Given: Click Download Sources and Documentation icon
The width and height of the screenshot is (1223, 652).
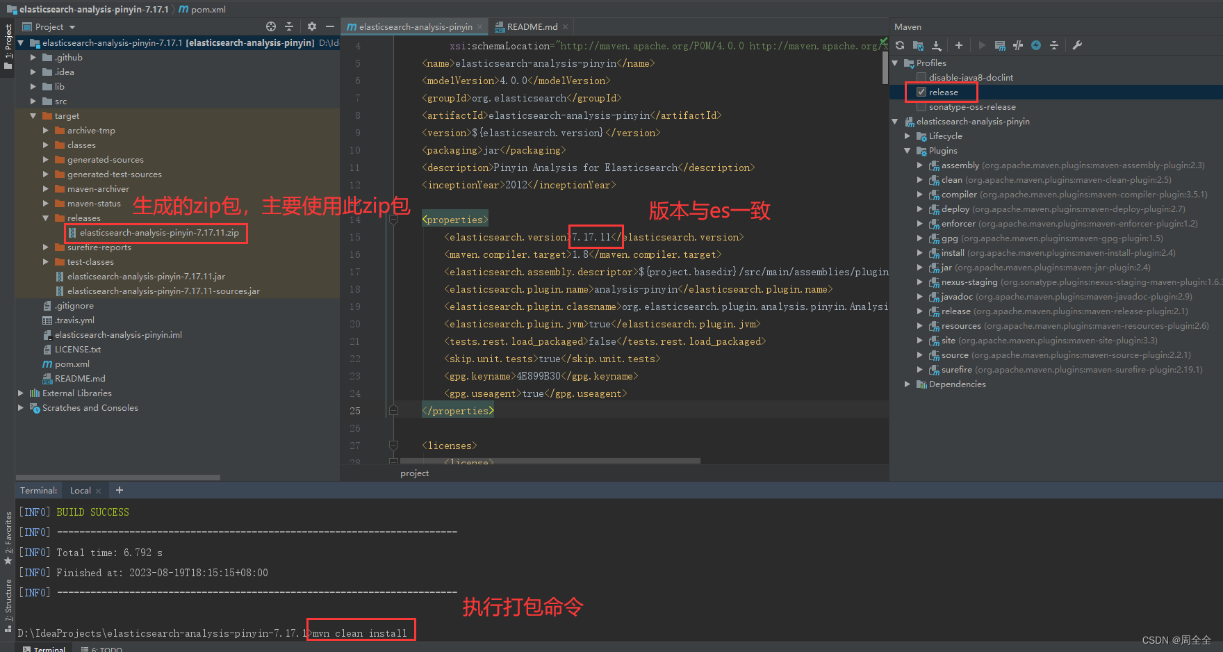Looking at the screenshot, I should point(937,45).
